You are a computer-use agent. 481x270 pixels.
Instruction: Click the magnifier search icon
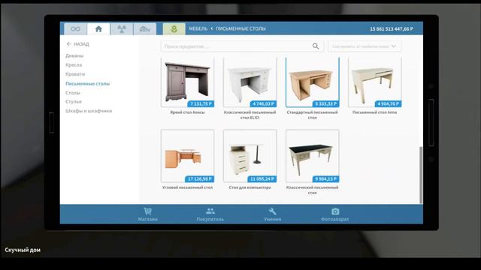pos(316,46)
